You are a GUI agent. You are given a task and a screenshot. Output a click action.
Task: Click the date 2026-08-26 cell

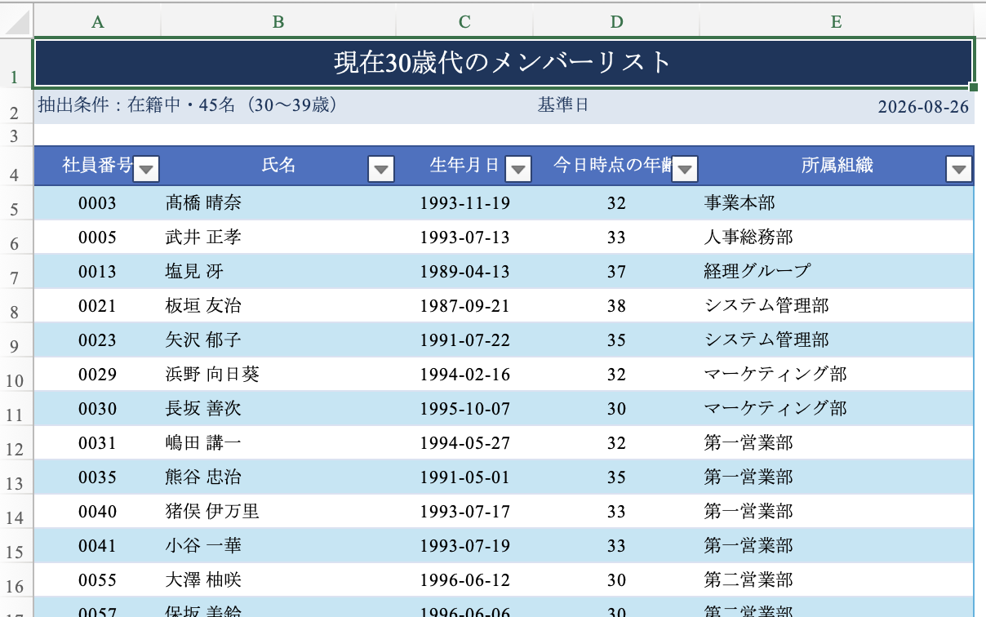coord(923,107)
